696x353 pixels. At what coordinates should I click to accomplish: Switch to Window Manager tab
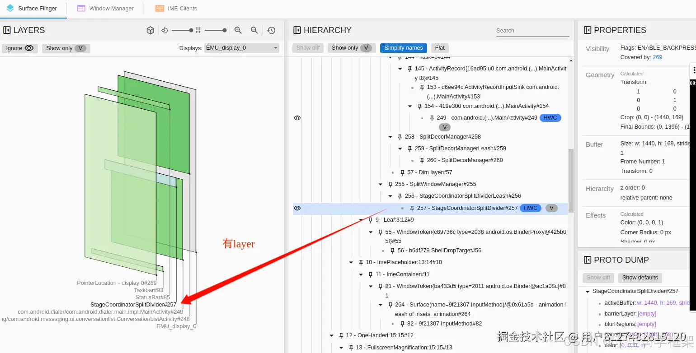tap(106, 8)
